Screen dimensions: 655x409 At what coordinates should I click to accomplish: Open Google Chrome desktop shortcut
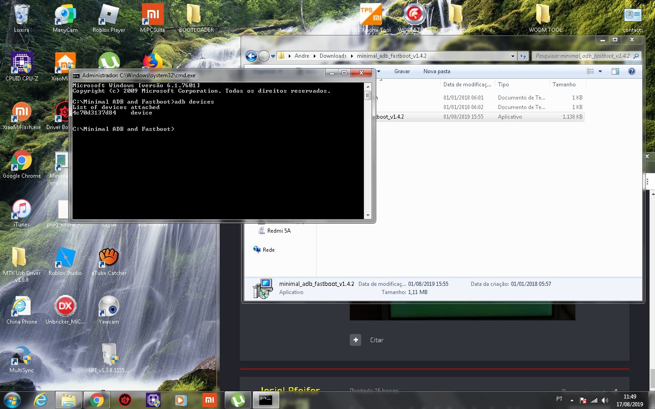tap(21, 164)
